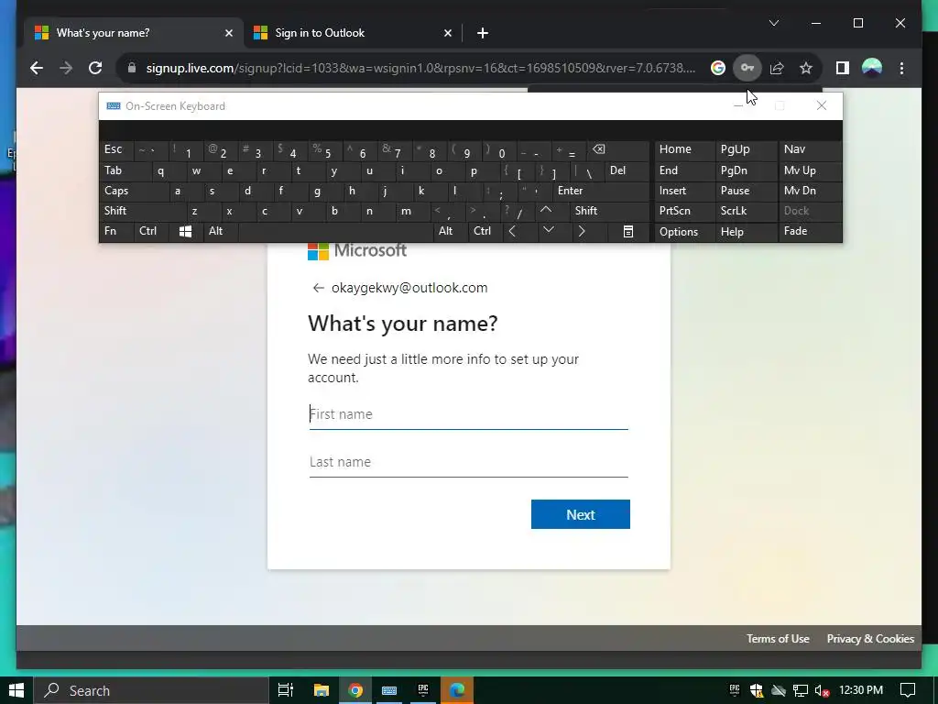Focus the Last name field
938x704 pixels.
pos(468,462)
